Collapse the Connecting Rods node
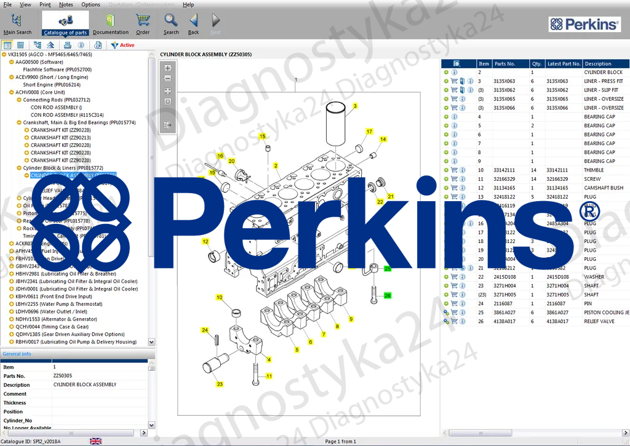Screen dimensions: 630x446 pyautogui.click(x=19, y=100)
